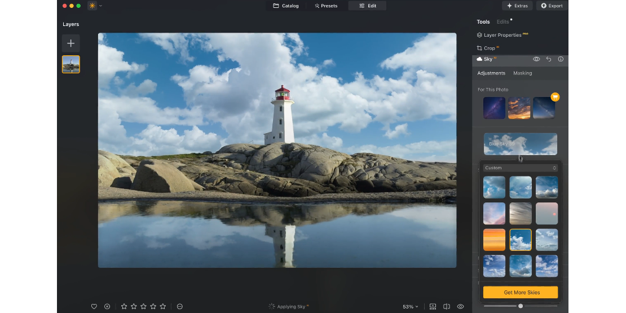This screenshot has width=626, height=313.
Task: Click the Get More Skies button
Action: coord(522,292)
